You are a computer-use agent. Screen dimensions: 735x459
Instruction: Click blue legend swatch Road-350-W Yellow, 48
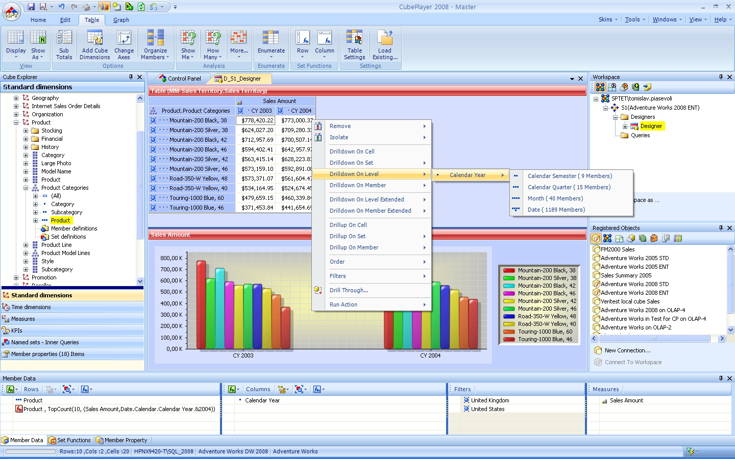point(509,316)
